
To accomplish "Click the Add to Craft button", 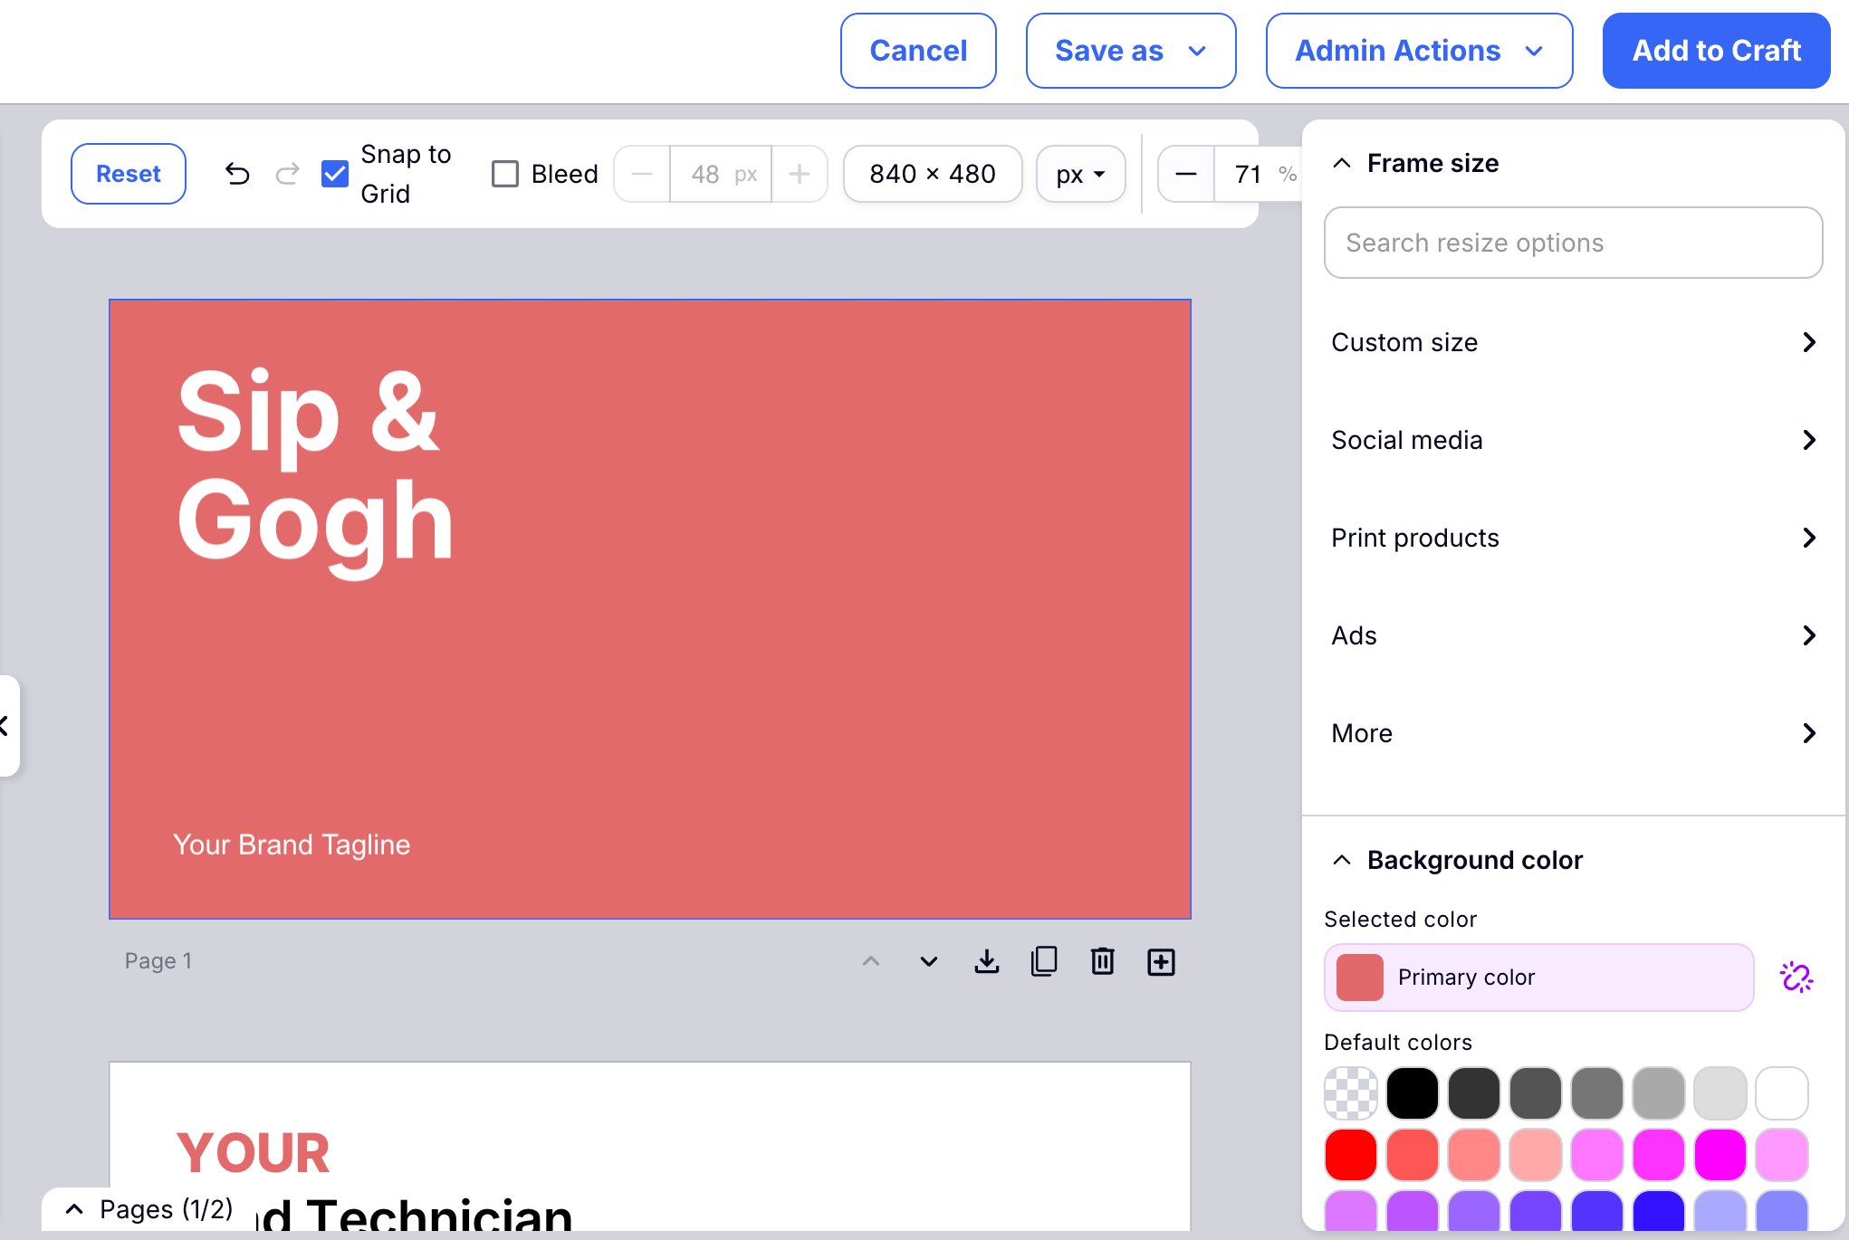I will click(1715, 51).
